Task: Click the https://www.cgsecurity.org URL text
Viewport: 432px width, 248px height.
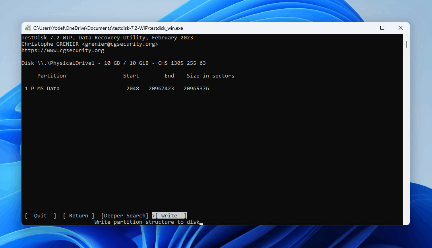Action: click(x=63, y=50)
